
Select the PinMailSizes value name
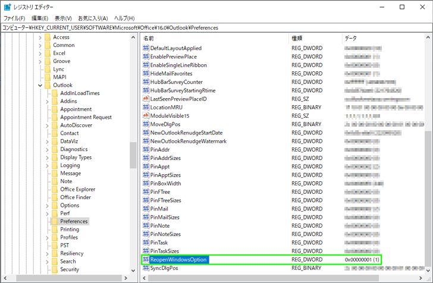point(165,217)
